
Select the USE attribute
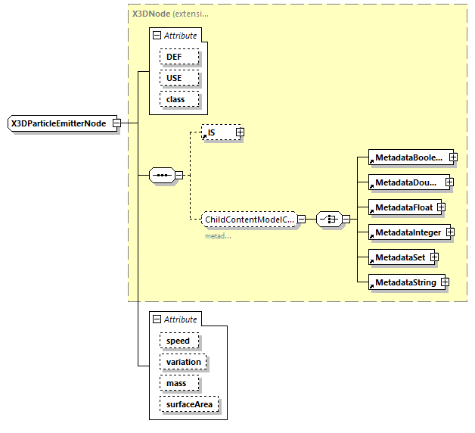(179, 78)
